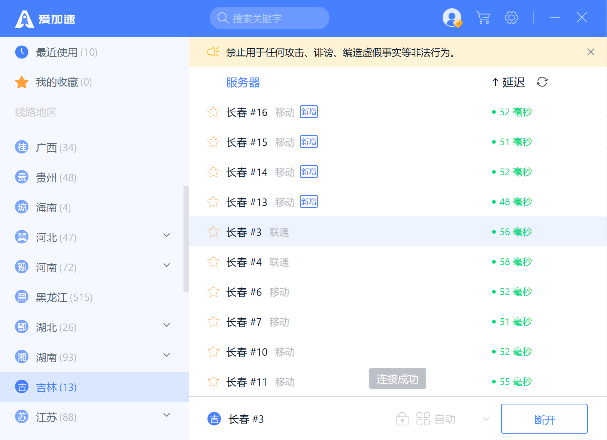This screenshot has height=440, width=607.
Task: Click the 黑 badge for 黑龙江
Action: tap(22, 297)
